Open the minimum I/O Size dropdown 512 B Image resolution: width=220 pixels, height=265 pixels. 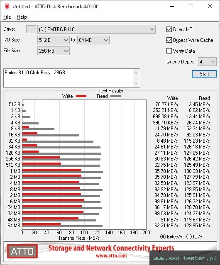[x=54, y=40]
